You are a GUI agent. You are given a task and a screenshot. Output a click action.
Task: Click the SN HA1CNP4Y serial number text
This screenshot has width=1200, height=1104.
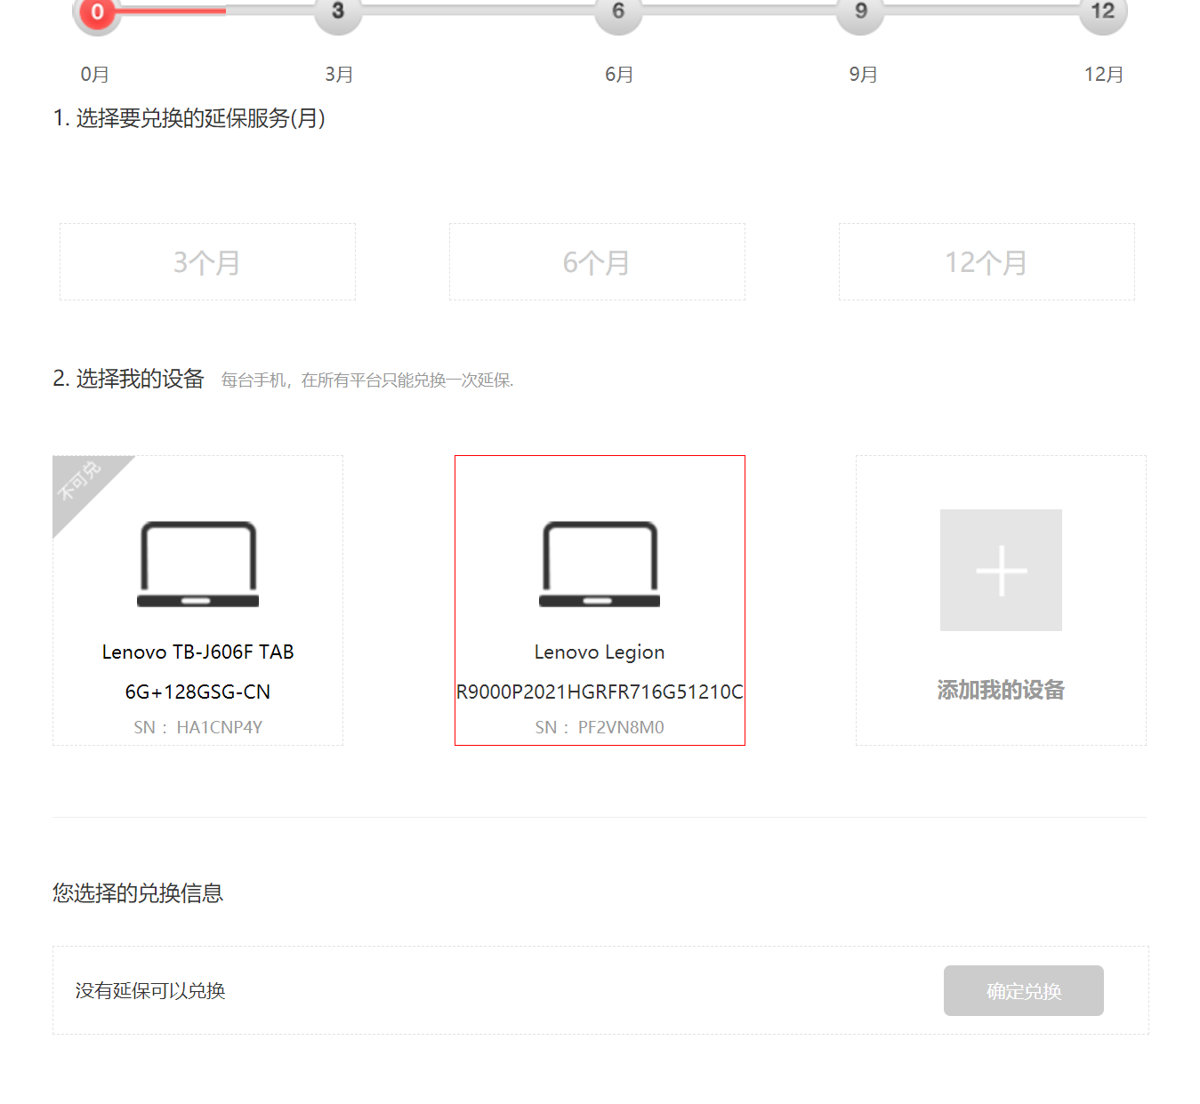(197, 727)
